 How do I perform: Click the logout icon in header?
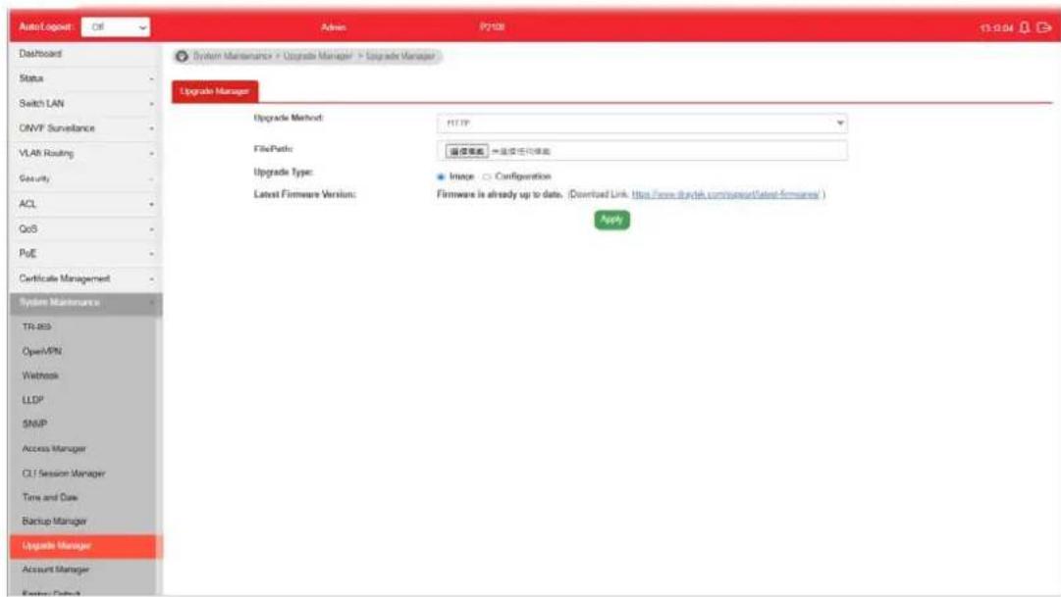(x=1044, y=27)
